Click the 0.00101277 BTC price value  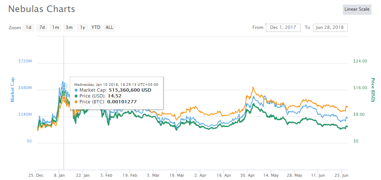click(x=122, y=102)
